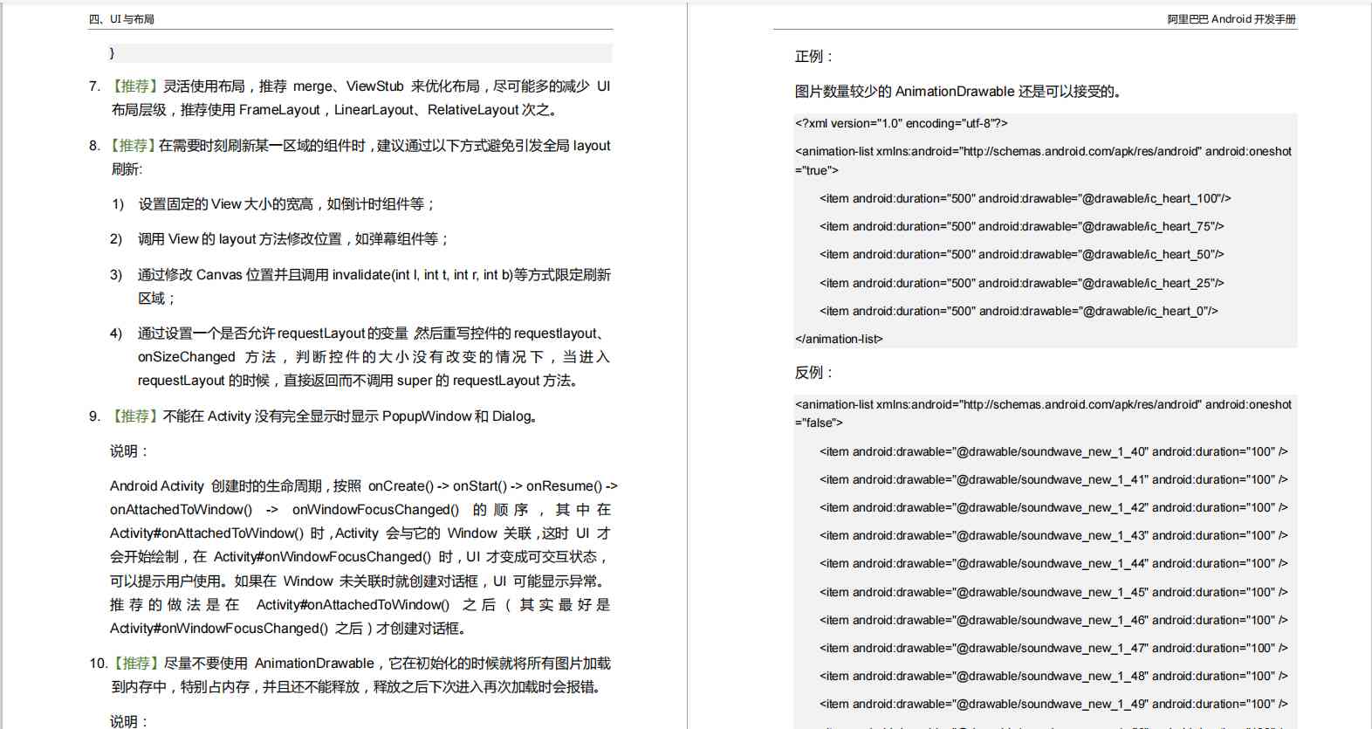Click the "说明：" label under item 9

point(130,451)
